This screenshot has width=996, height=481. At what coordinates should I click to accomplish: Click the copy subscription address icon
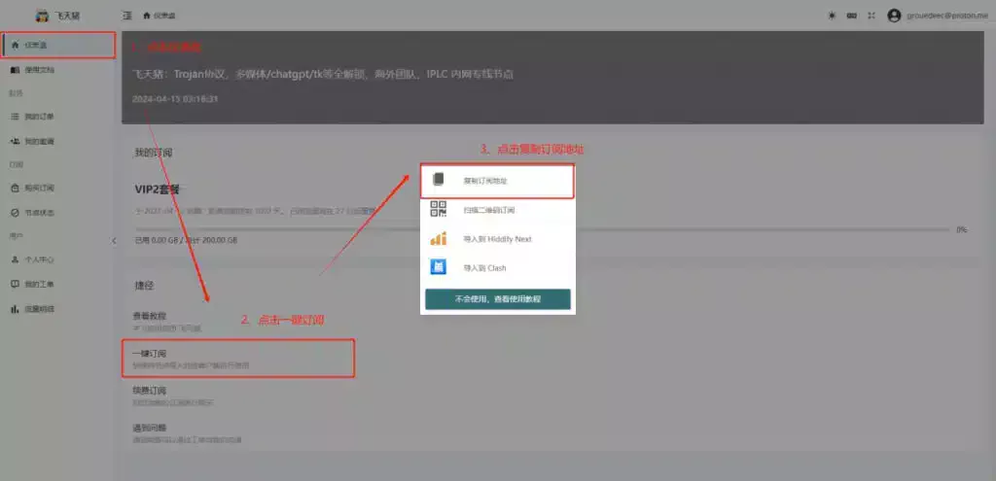click(438, 181)
